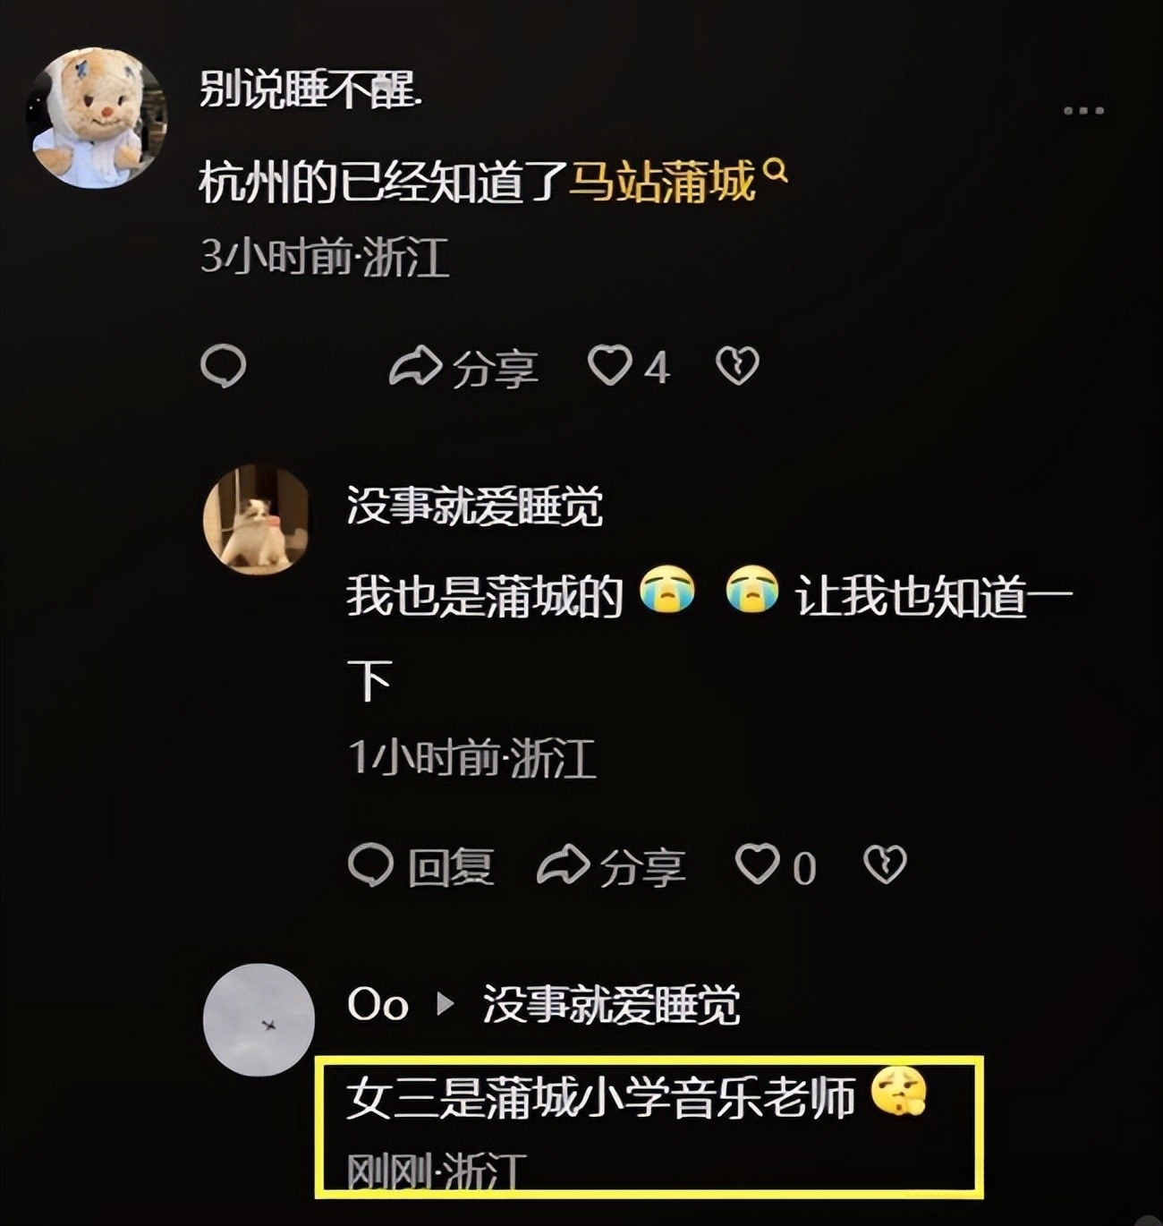The image size is (1163, 1226).
Task: Dislike the first comment with broken heart
Action: pyautogui.click(x=737, y=366)
